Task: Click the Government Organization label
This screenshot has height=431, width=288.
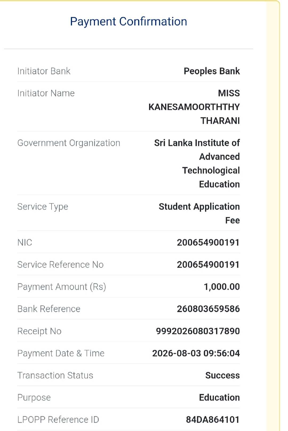Action: tap(69, 143)
